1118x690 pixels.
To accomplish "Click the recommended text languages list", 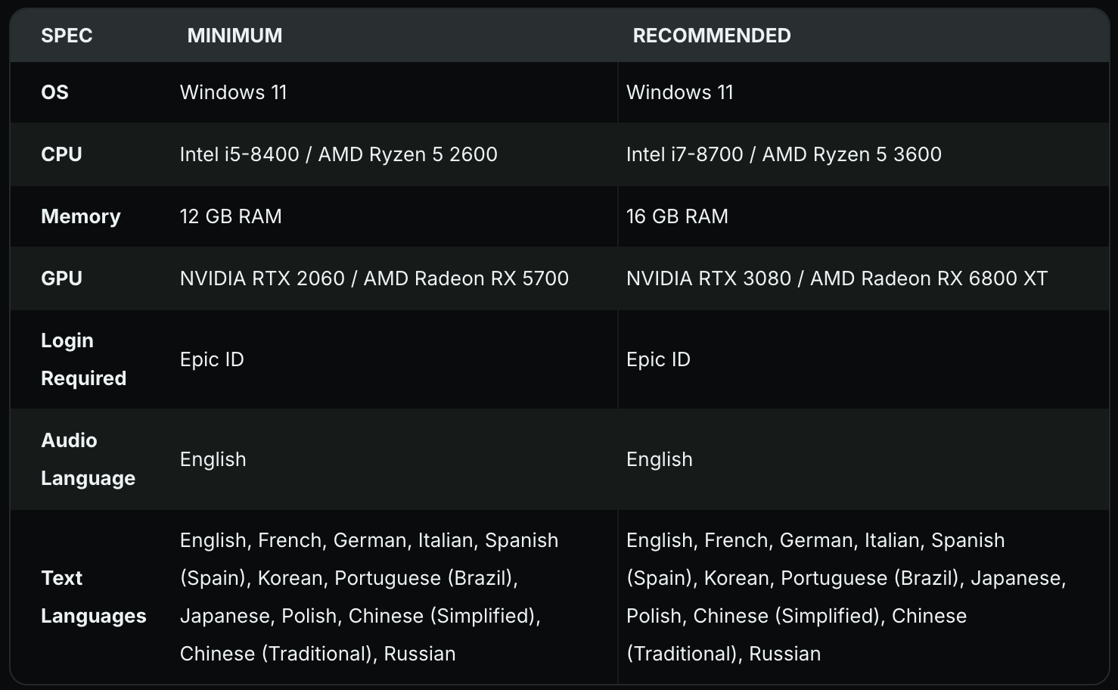I will pyautogui.click(x=846, y=597).
